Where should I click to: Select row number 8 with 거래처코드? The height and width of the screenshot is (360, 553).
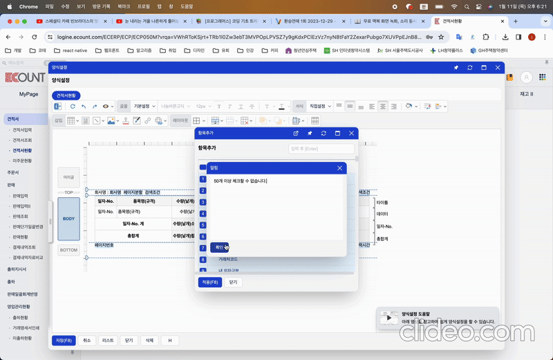[x=203, y=260]
